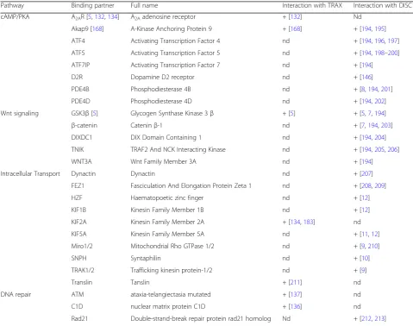Click the "Pathway" column header
The image size is (413, 326).
click(x=12, y=5)
